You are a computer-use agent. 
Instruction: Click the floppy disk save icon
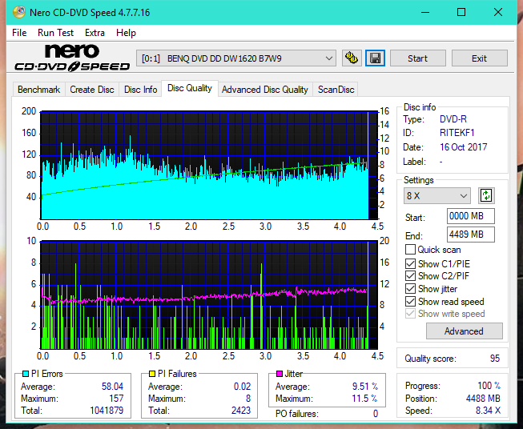point(376,58)
